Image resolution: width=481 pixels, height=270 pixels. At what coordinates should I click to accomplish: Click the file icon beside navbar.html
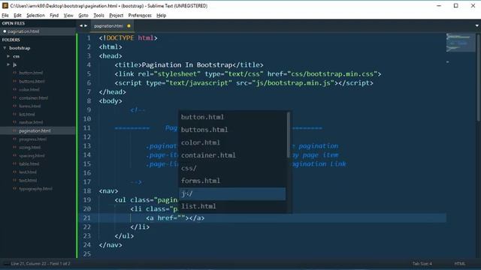pos(14,122)
